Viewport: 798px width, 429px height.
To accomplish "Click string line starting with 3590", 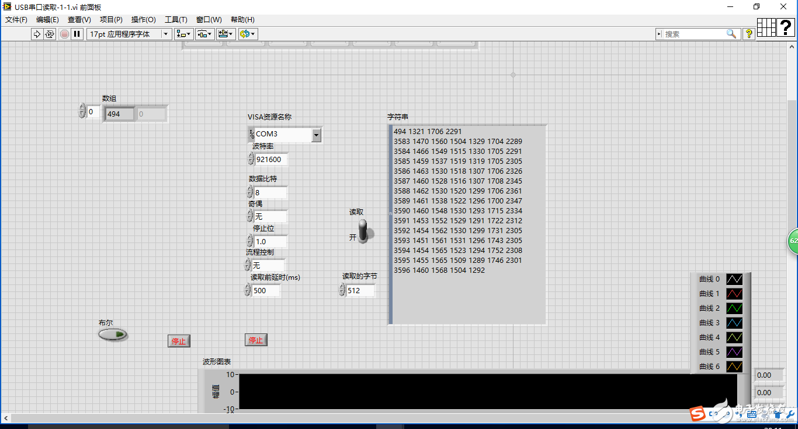I will click(x=458, y=211).
